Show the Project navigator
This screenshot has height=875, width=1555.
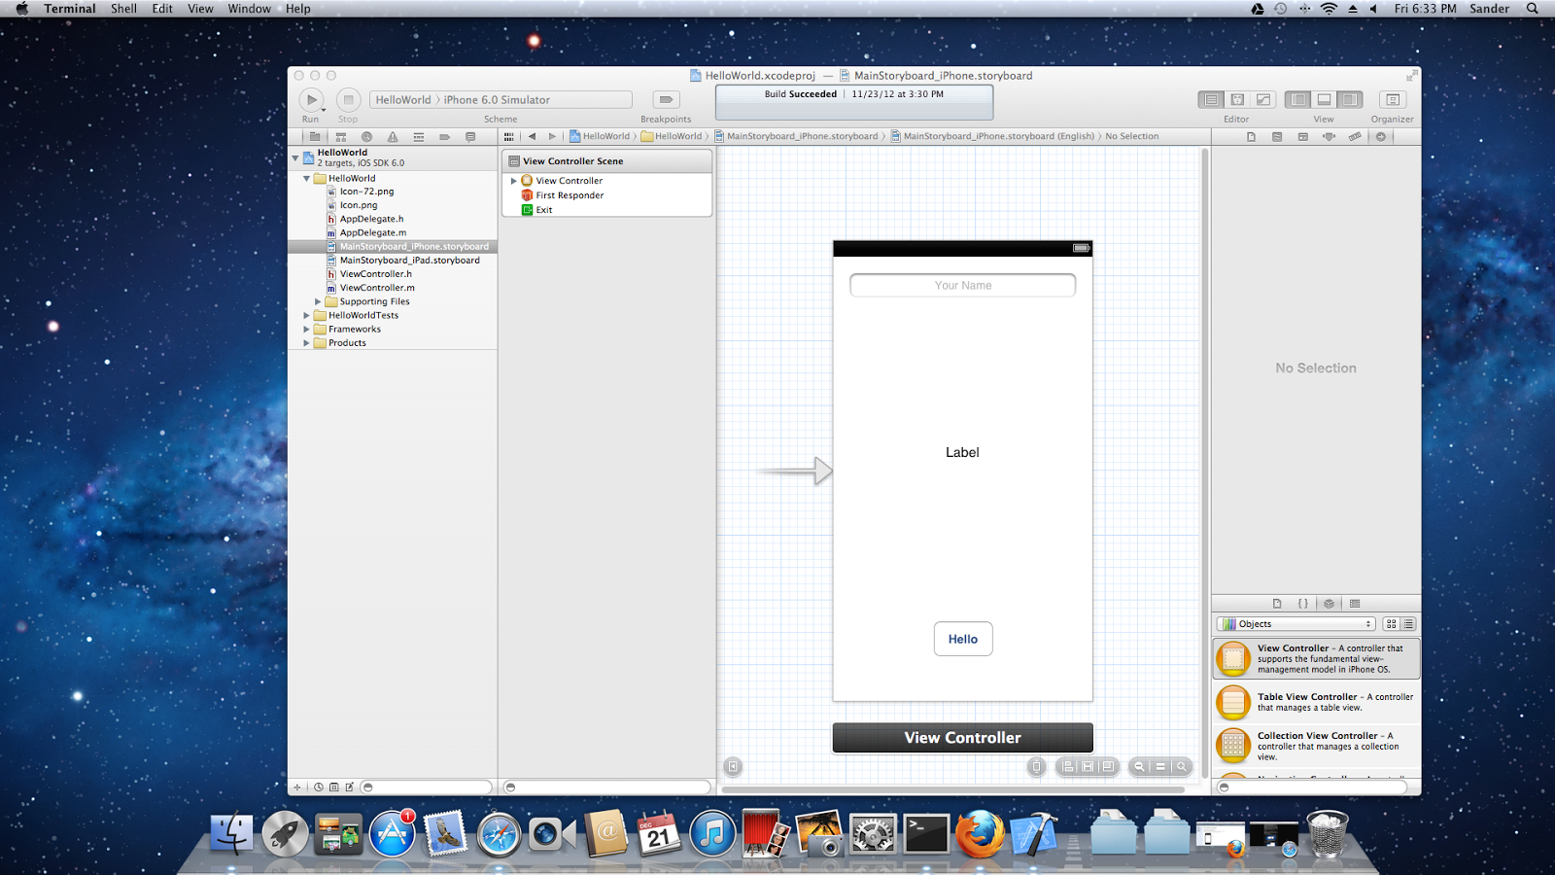tap(315, 136)
